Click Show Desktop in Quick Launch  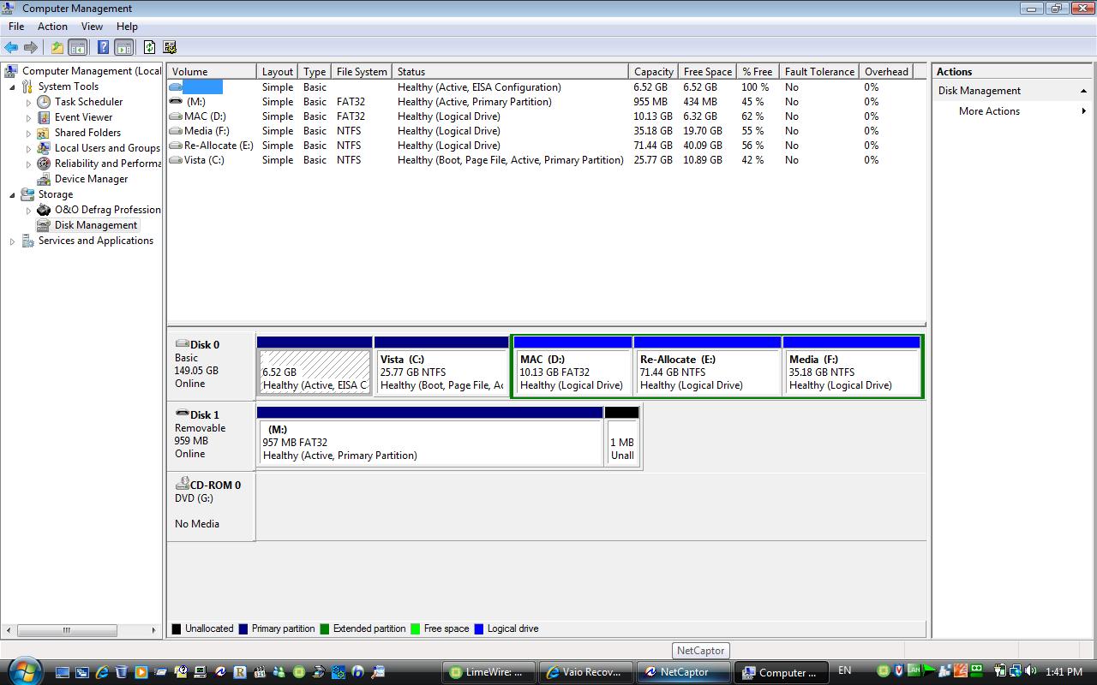point(63,672)
